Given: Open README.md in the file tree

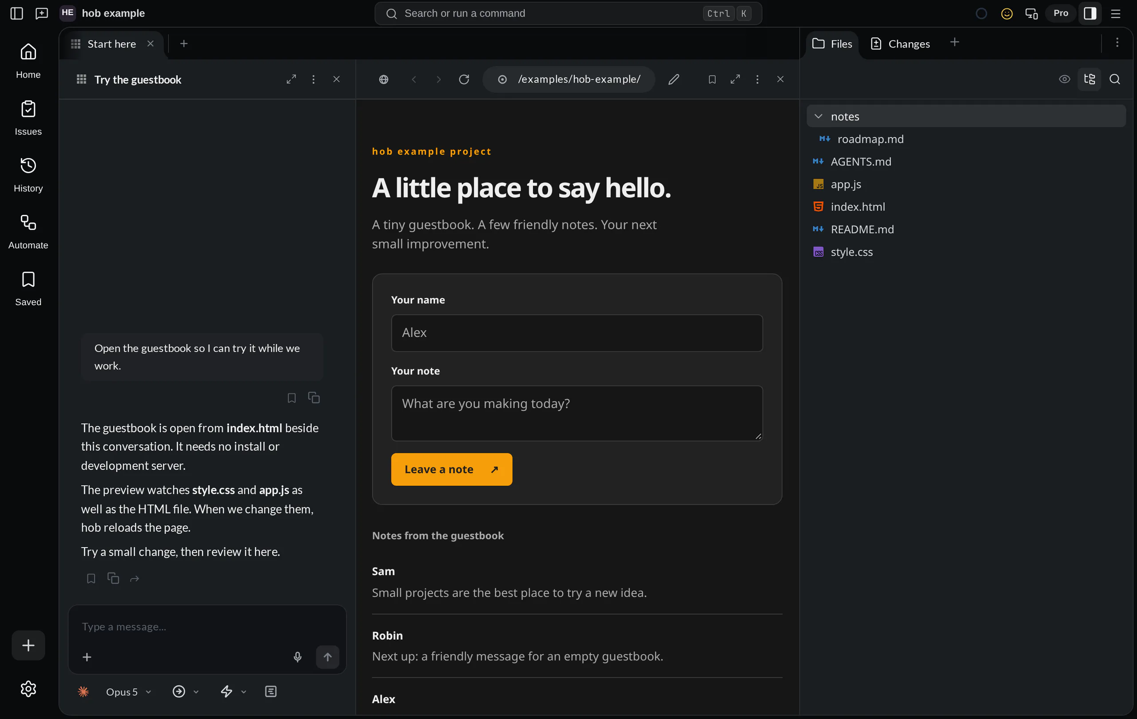Looking at the screenshot, I should pyautogui.click(x=966, y=230).
